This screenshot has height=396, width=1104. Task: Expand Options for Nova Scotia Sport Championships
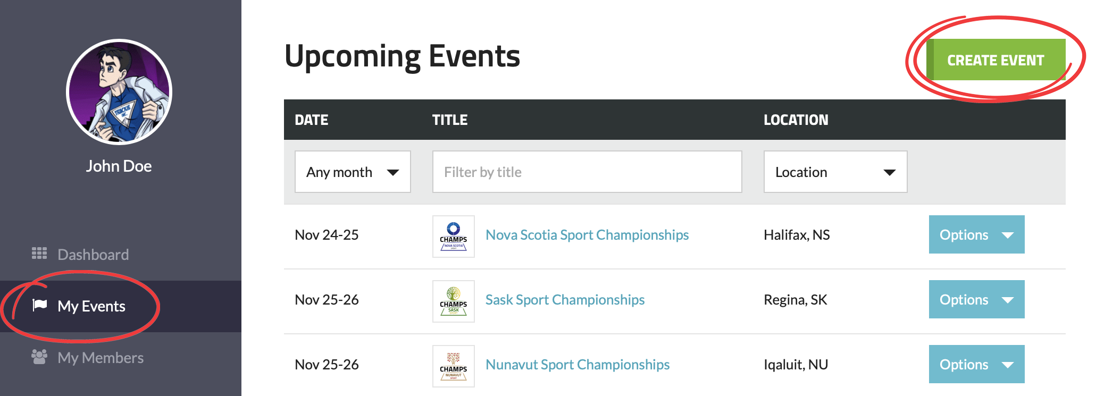pos(976,235)
